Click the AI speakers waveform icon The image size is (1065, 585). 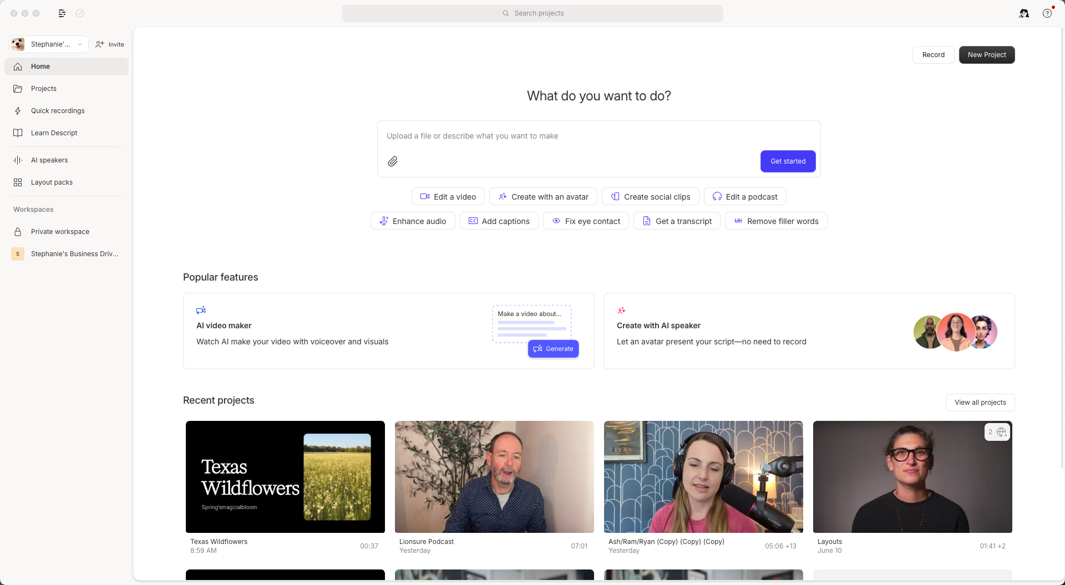[x=17, y=160]
